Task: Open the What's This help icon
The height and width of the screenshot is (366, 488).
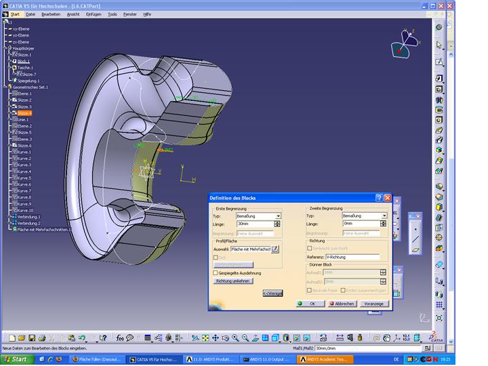Action: [x=103, y=338]
